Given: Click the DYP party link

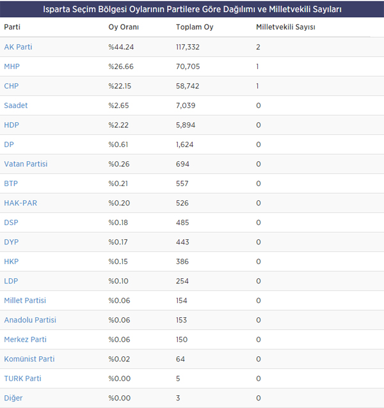Looking at the screenshot, I should point(11,242).
